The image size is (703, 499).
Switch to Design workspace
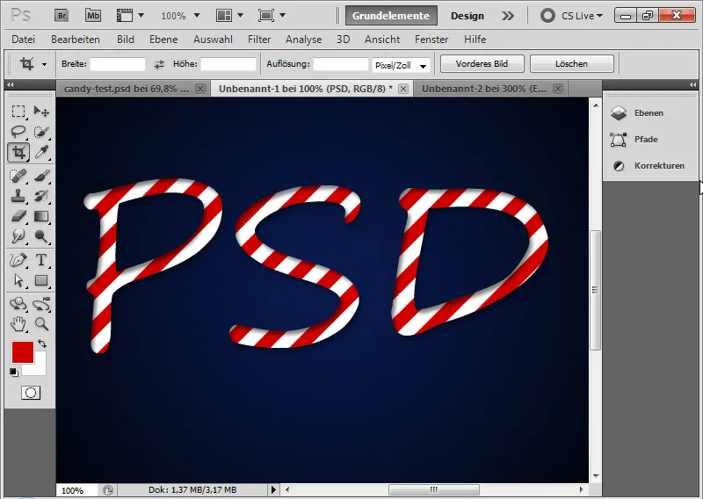pos(467,16)
